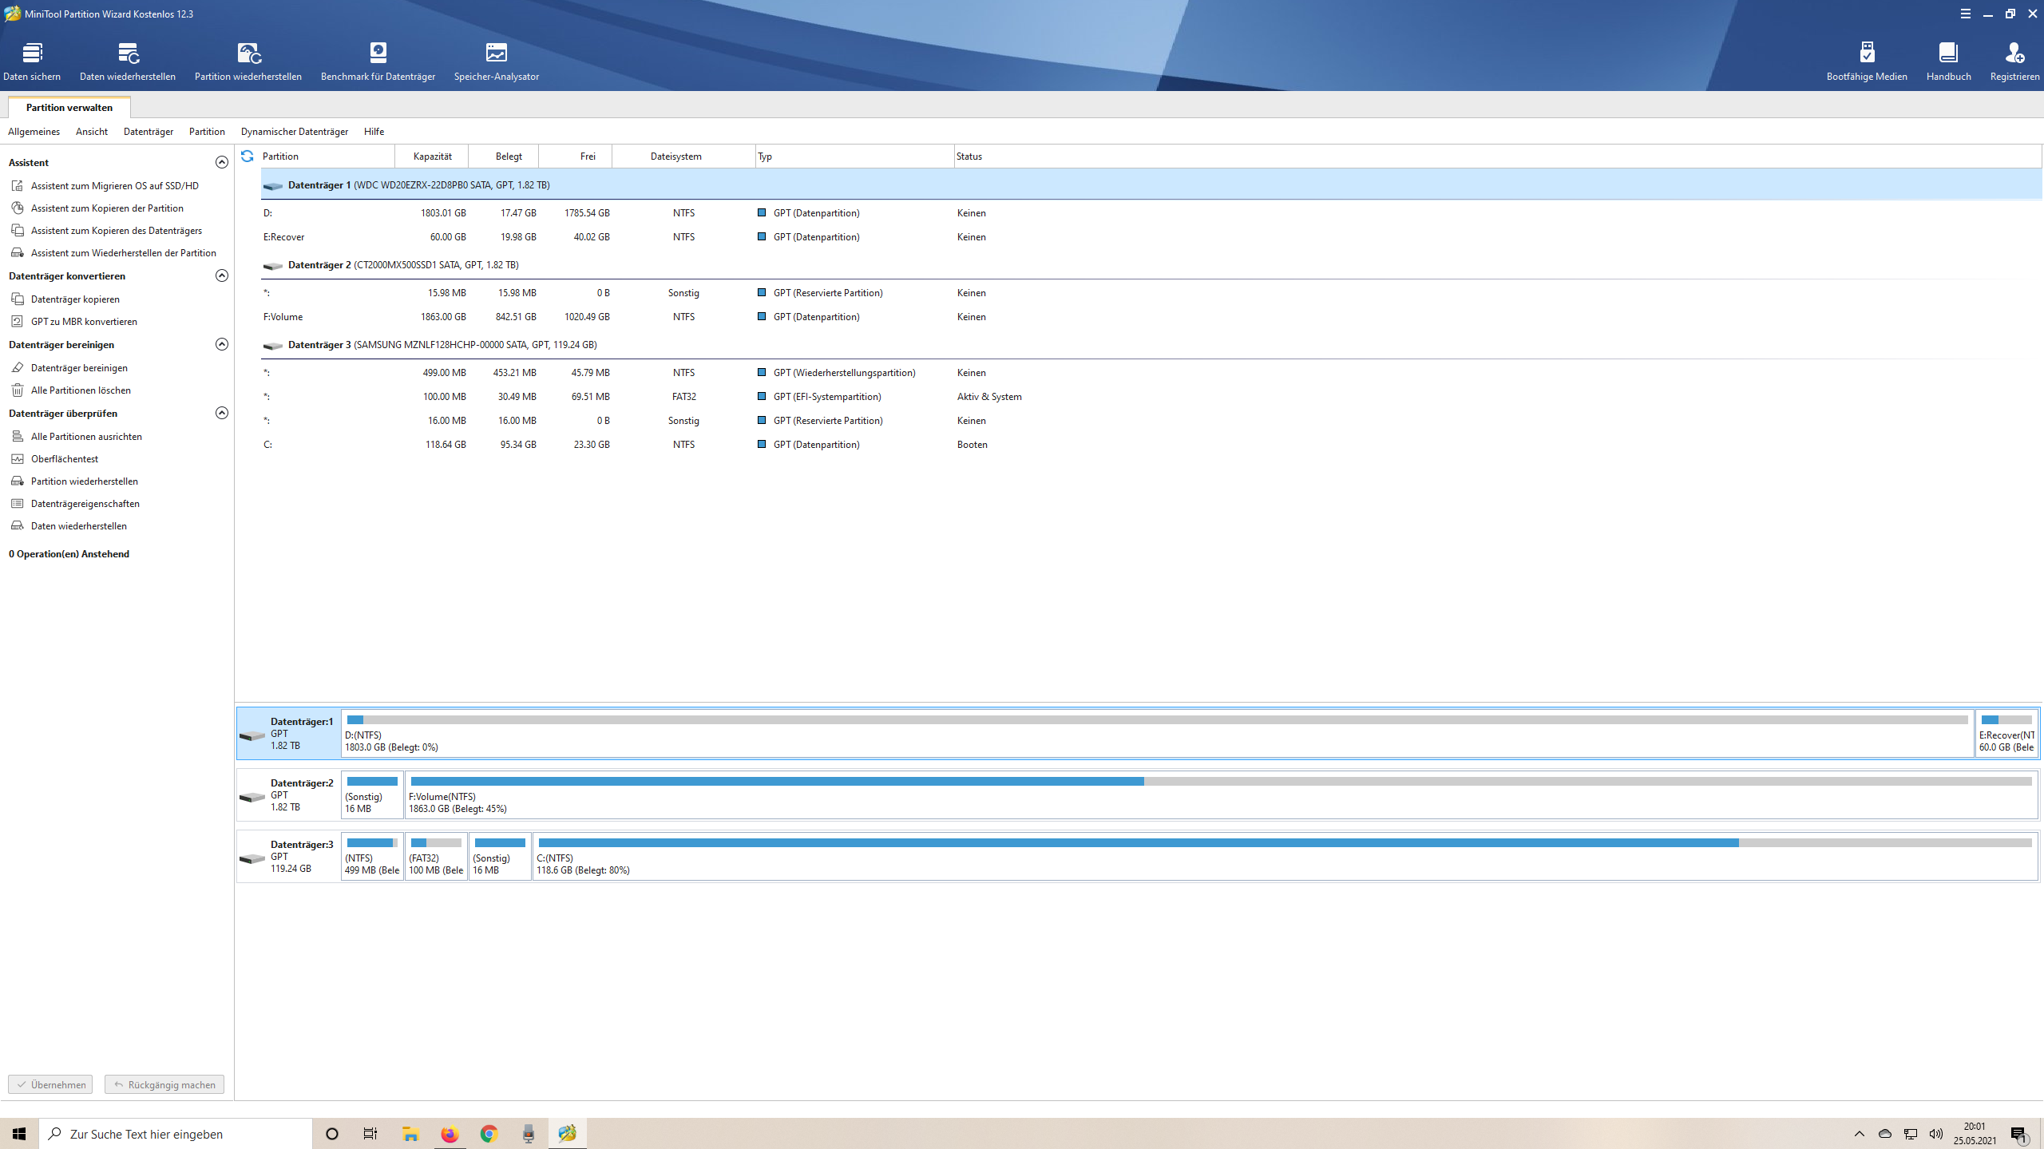Collapse the Datenträger konvertieren section

pos(223,275)
